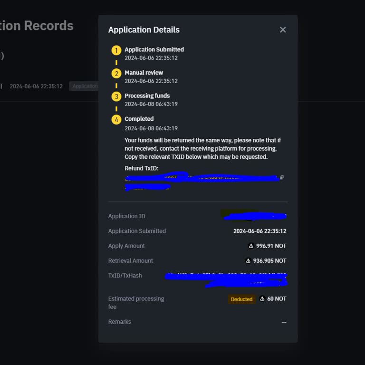Screen dimensions: 365x365
Task: Select the 'Processing funds' step title
Action: point(147,96)
